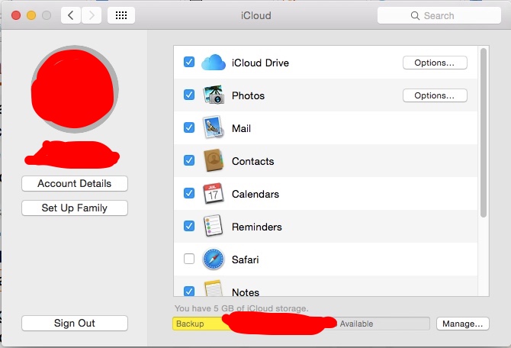Click the Contacts label
511x348 pixels.
click(253, 161)
